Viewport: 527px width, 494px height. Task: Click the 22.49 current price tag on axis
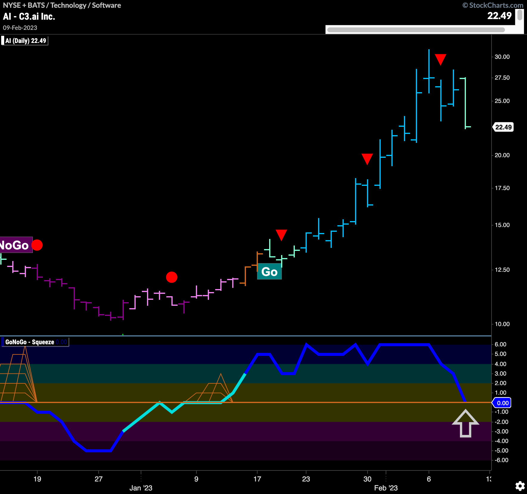pos(503,127)
